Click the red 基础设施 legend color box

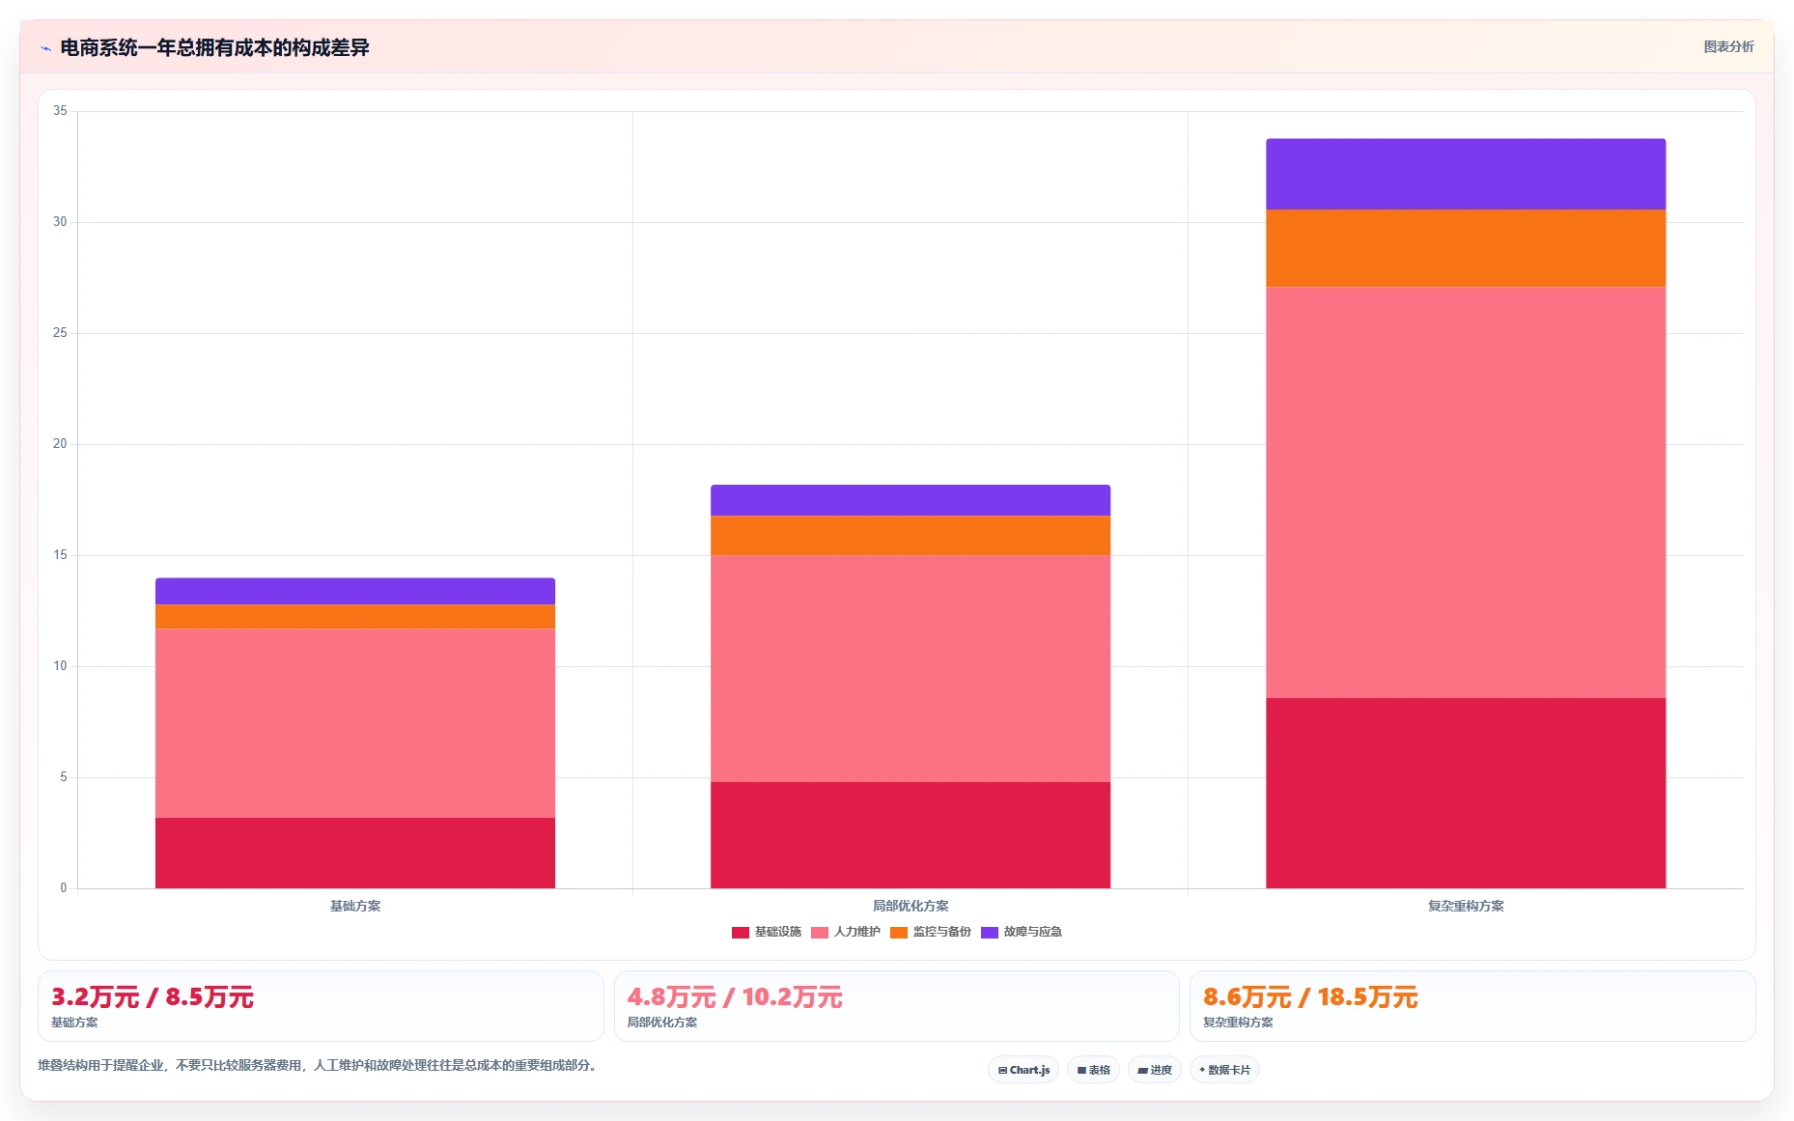tap(740, 933)
